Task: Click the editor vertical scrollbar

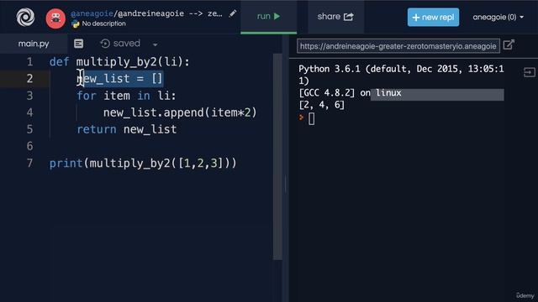Action: 277,157
